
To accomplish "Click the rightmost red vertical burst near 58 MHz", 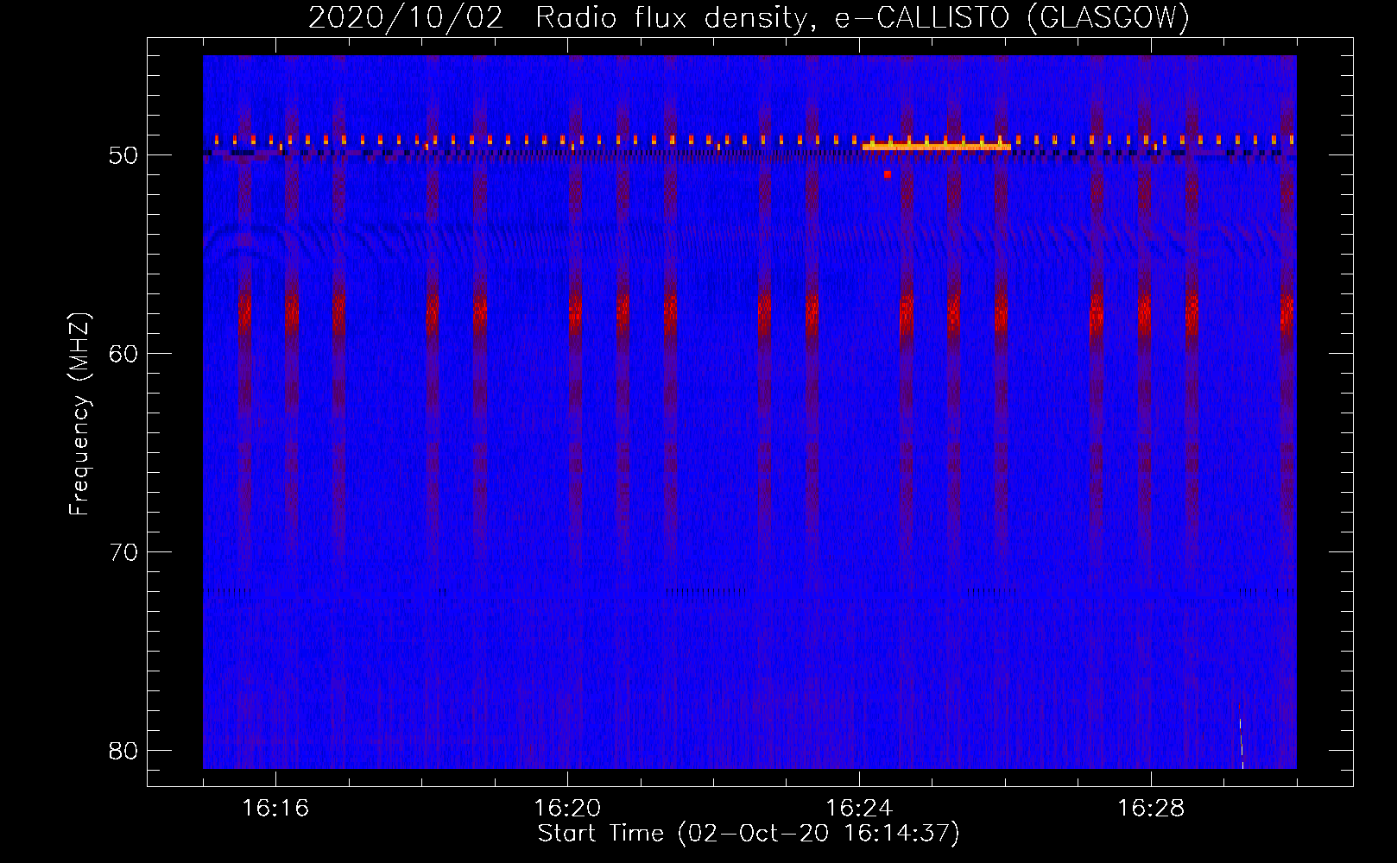I will click(1286, 313).
